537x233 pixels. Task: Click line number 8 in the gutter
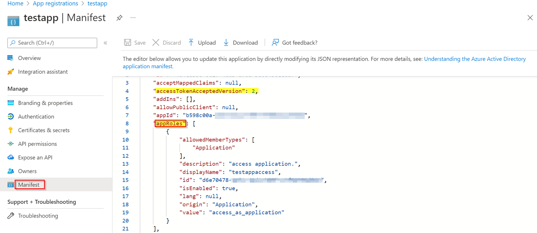(127, 124)
